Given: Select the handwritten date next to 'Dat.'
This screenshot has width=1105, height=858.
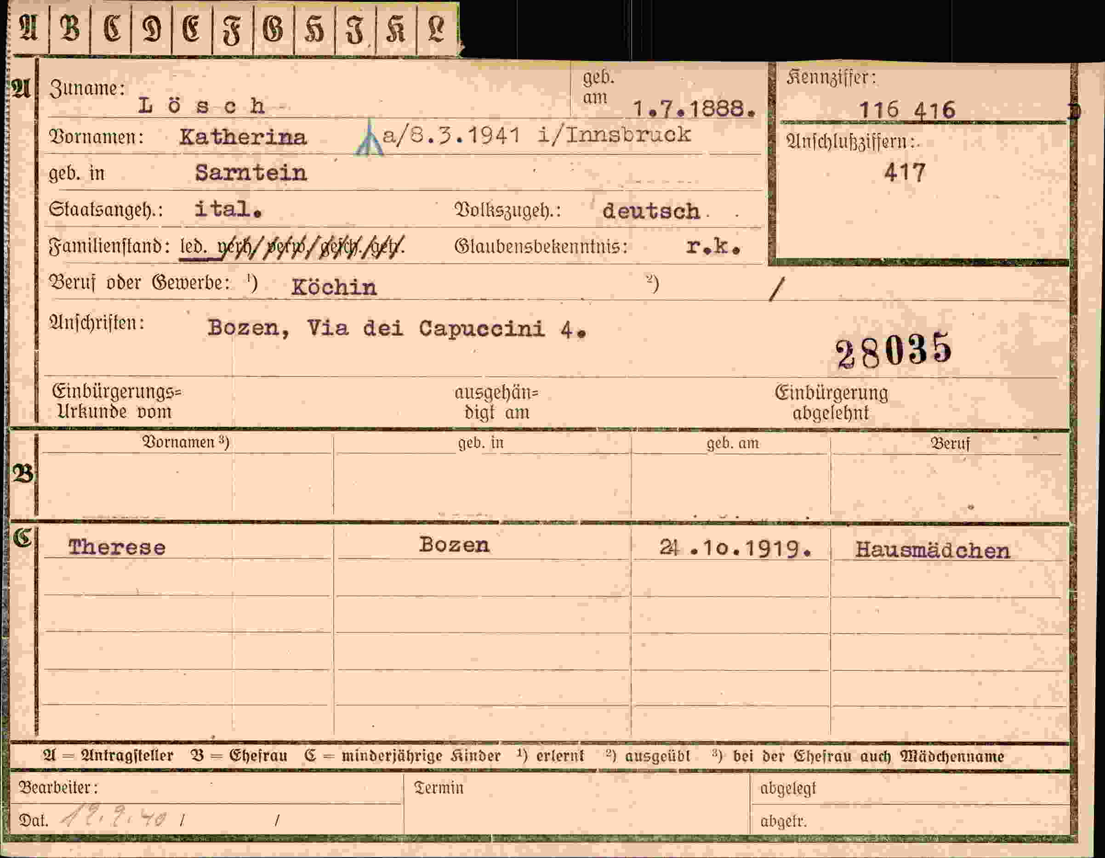Looking at the screenshot, I should (x=114, y=816).
